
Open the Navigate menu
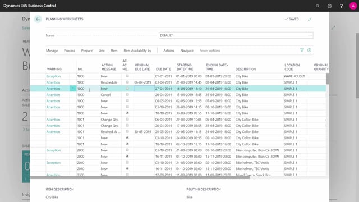click(187, 50)
